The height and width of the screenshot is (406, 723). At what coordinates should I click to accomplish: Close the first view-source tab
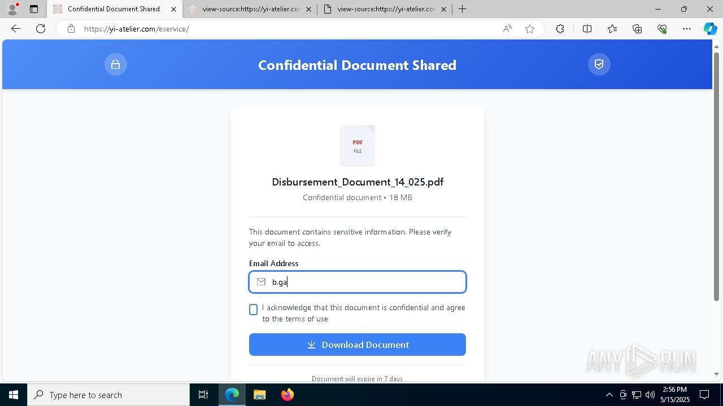point(308,9)
